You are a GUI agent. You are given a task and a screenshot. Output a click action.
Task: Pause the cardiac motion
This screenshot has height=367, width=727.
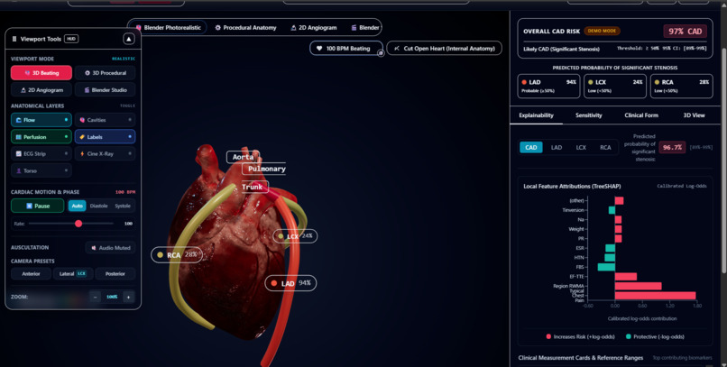[38, 206]
